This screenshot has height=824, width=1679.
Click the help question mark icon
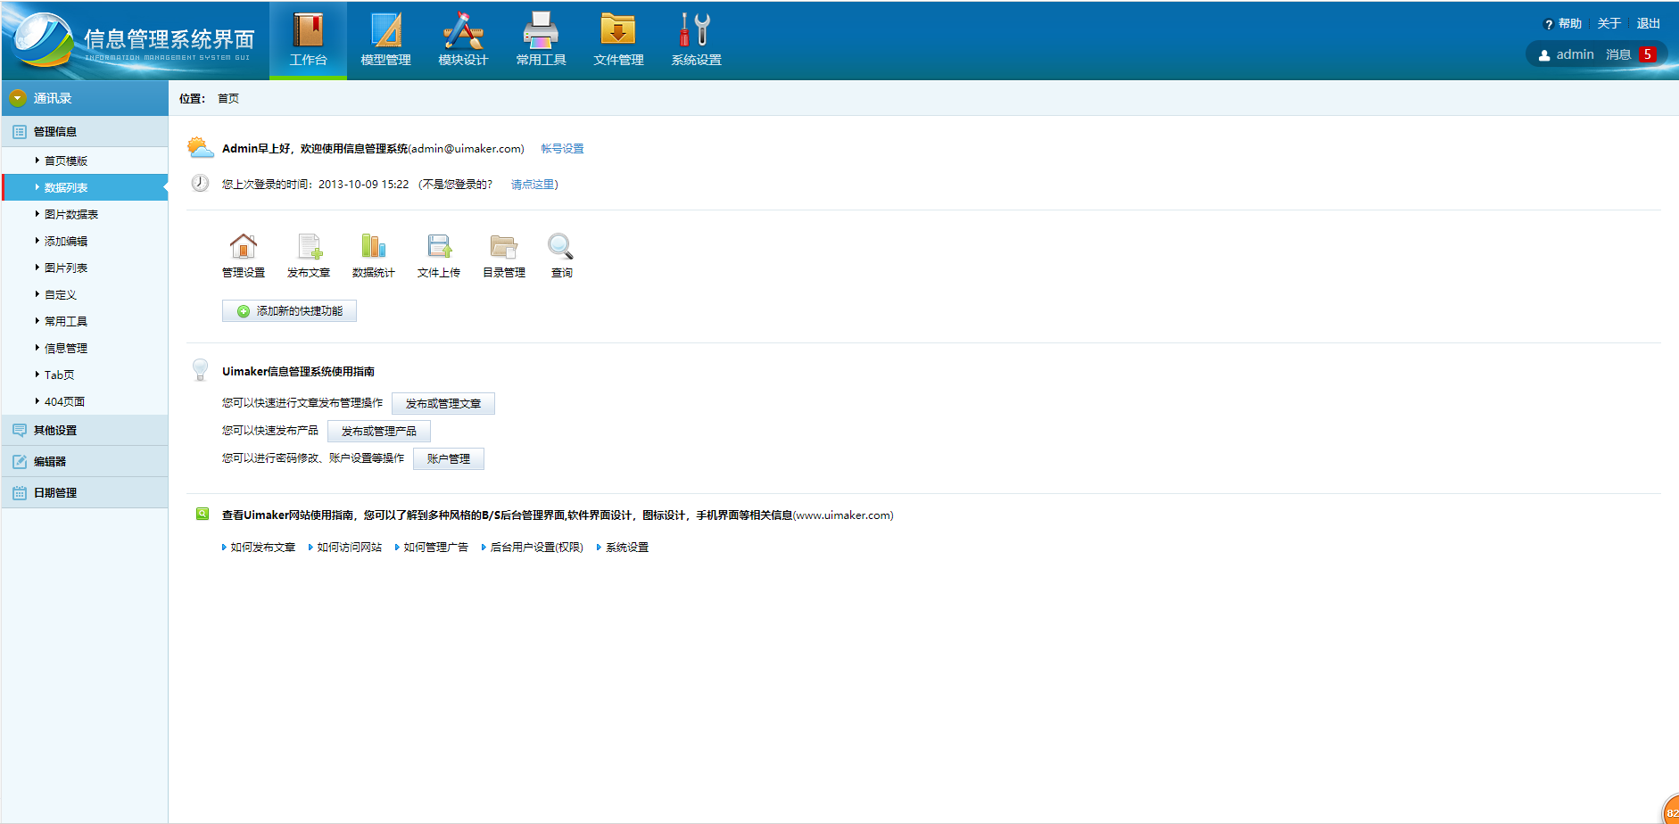(1549, 24)
